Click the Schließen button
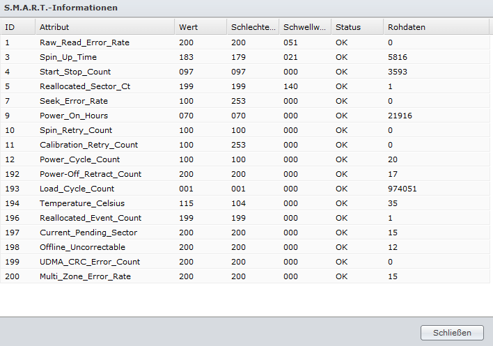Viewport: 493px width, 346px height. click(x=452, y=333)
